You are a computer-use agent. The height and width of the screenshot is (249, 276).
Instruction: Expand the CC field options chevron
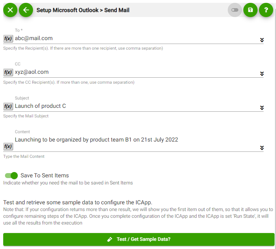click(262, 73)
